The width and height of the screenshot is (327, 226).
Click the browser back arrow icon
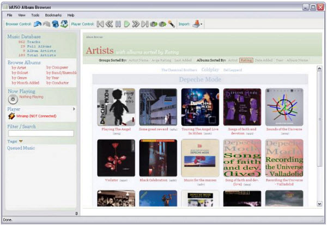pyautogui.click(x=37, y=24)
